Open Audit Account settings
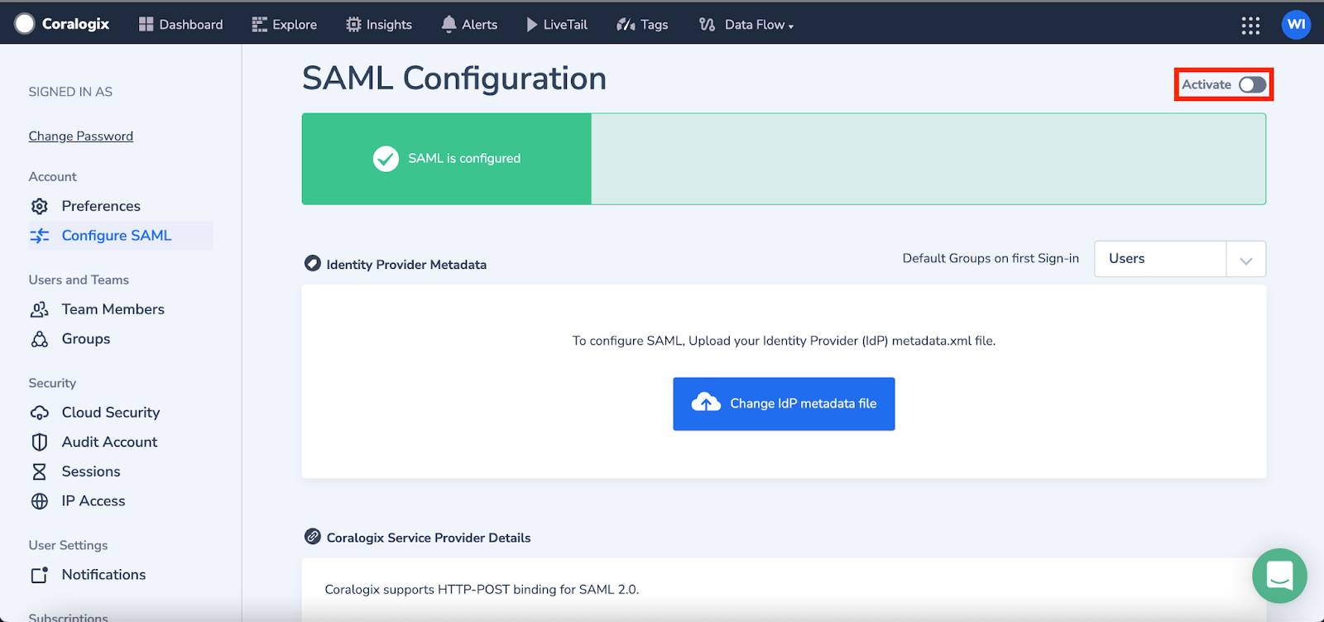This screenshot has height=622, width=1324. pyautogui.click(x=109, y=443)
